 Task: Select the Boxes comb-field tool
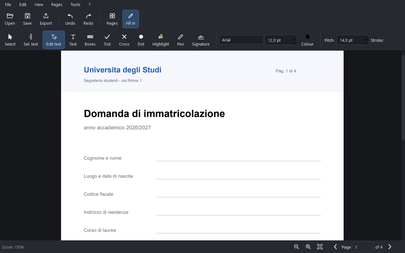[x=90, y=40]
